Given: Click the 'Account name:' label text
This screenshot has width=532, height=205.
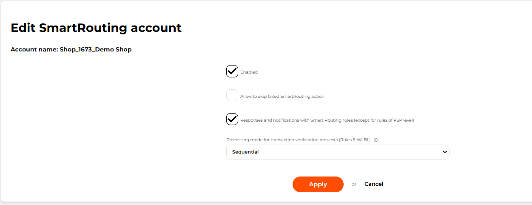Looking at the screenshot, I should (x=34, y=49).
